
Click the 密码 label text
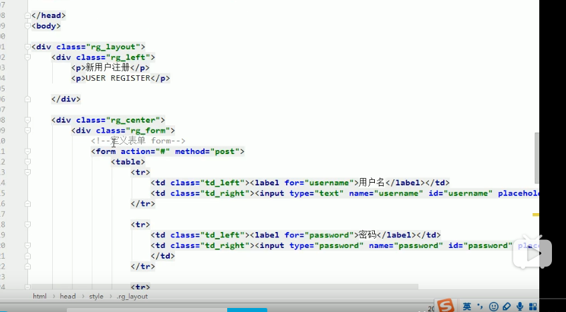click(x=368, y=235)
